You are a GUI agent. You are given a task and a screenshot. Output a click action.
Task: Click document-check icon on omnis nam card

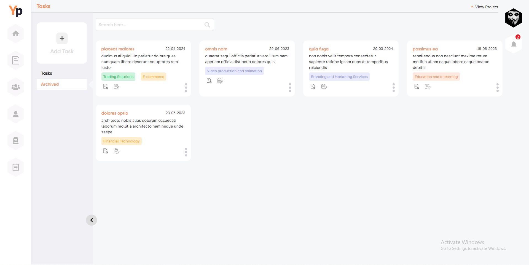click(x=209, y=81)
